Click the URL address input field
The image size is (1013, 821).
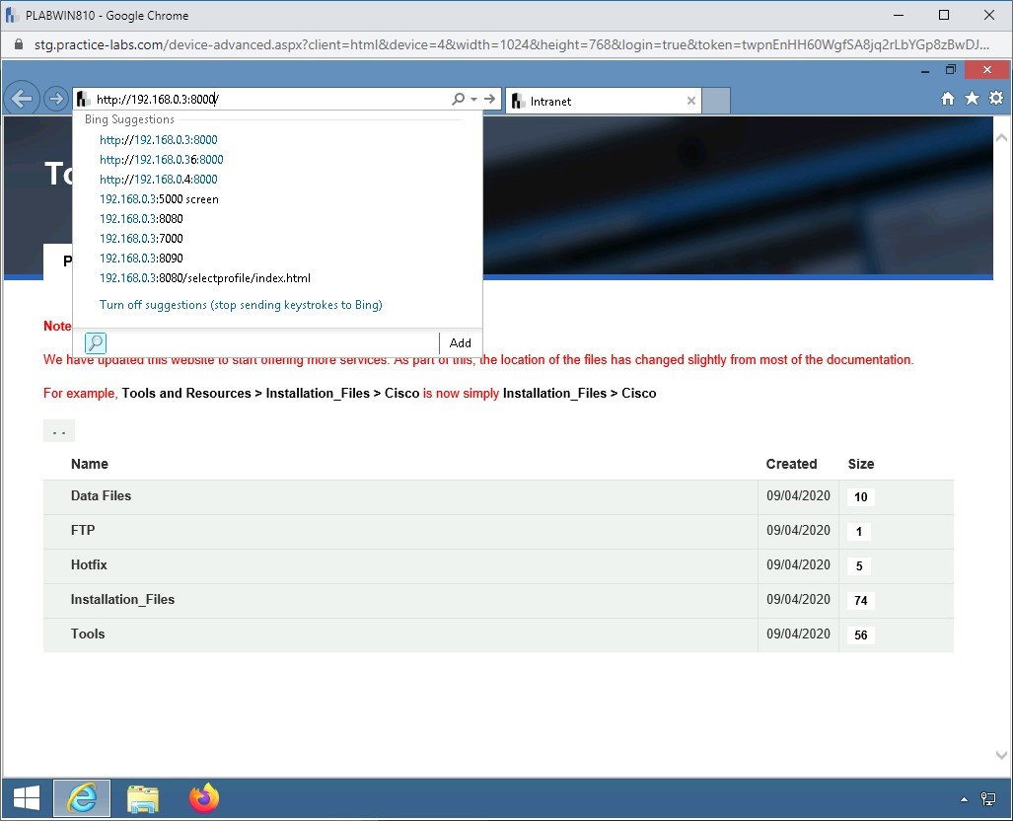point(266,100)
